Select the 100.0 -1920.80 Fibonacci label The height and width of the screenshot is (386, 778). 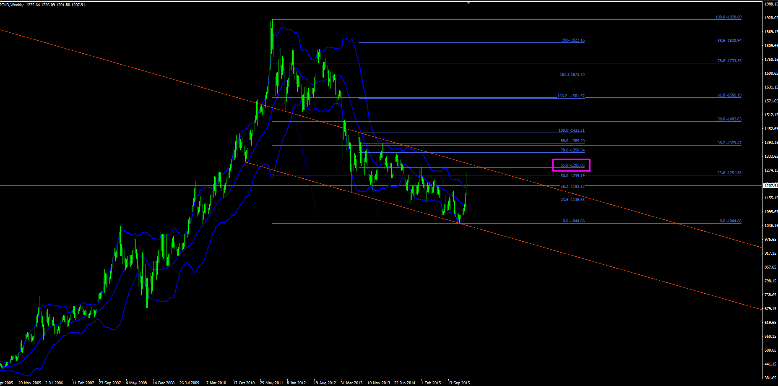(x=728, y=17)
